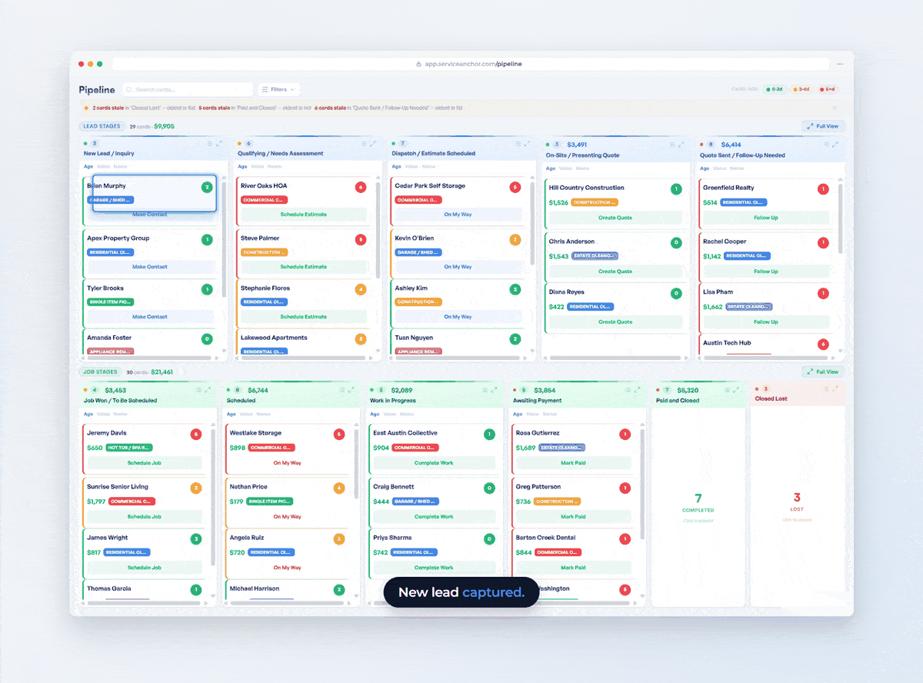Image resolution: width=923 pixels, height=683 pixels.
Task: Sort Awaiting Payment column by Age
Action: 518,414
